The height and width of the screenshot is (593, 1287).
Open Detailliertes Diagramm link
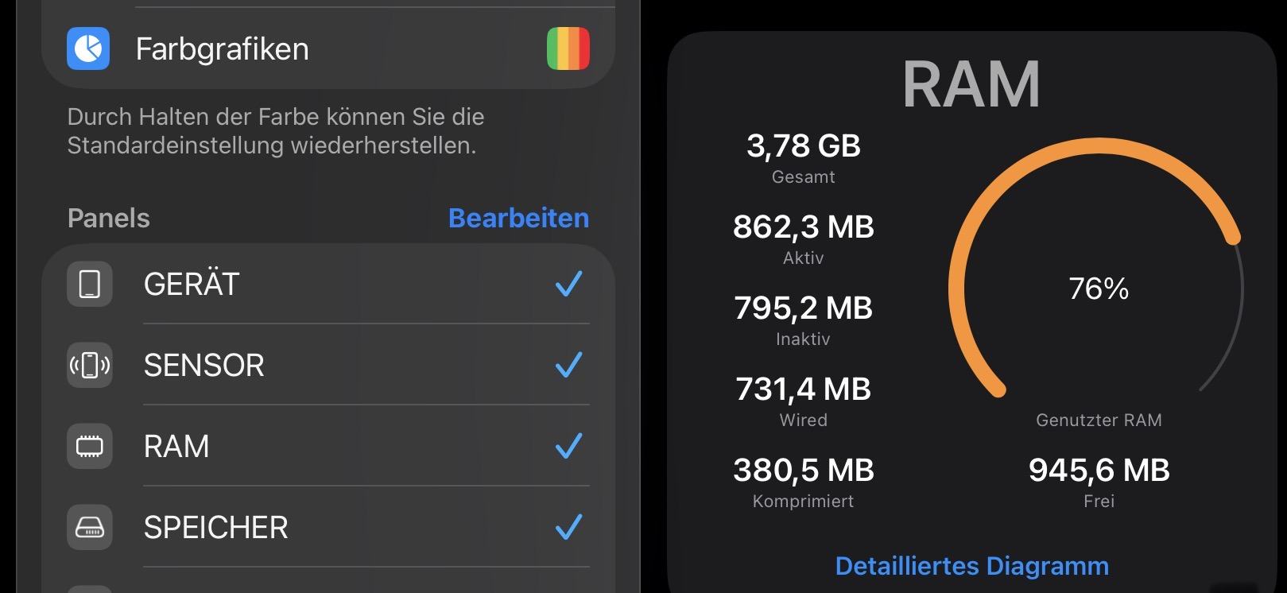[971, 566]
